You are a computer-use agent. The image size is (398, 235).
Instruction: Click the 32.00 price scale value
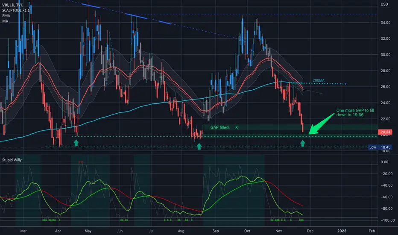[x=385, y=38]
